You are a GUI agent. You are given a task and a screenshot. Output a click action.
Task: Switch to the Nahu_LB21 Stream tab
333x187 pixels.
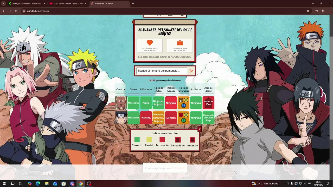click(27, 4)
